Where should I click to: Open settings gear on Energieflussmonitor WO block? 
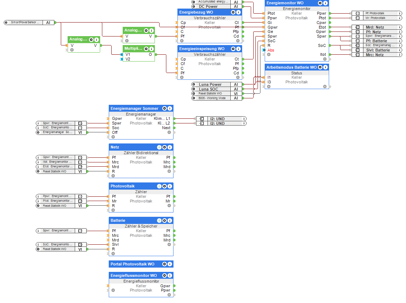(165, 275)
